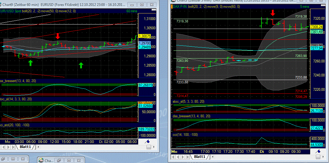Click the EURUSD horizontal scrollbar thumb
Screen dimensions: 329x163
[x=149, y=147]
